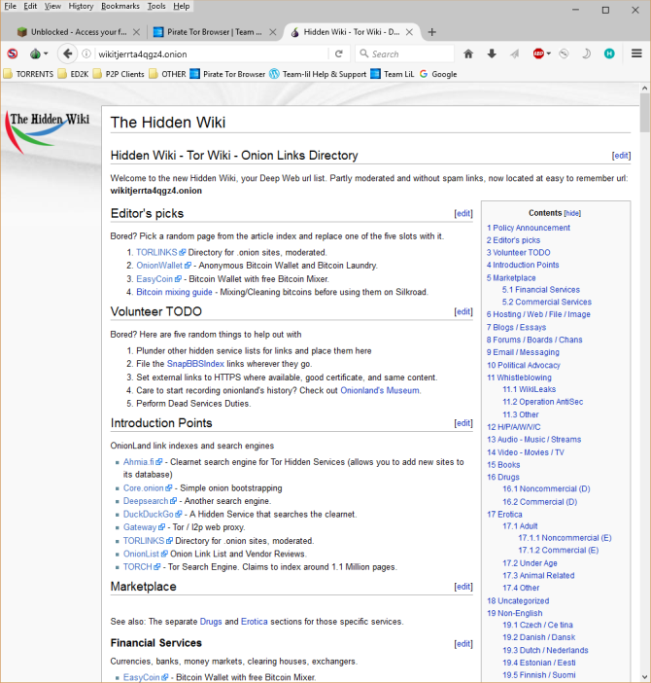651x683 pixels.
Task: Switch to the Pirate Tor Browser tab
Action: (x=215, y=32)
